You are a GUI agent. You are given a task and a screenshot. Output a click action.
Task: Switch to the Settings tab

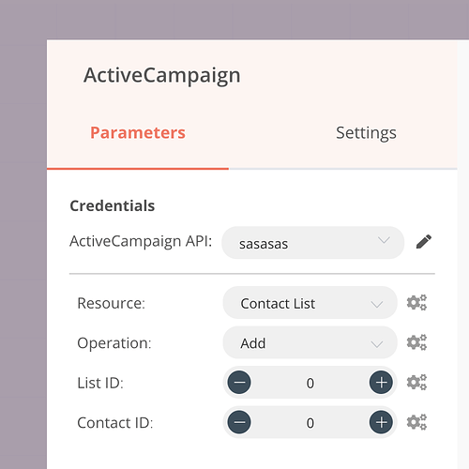366,133
